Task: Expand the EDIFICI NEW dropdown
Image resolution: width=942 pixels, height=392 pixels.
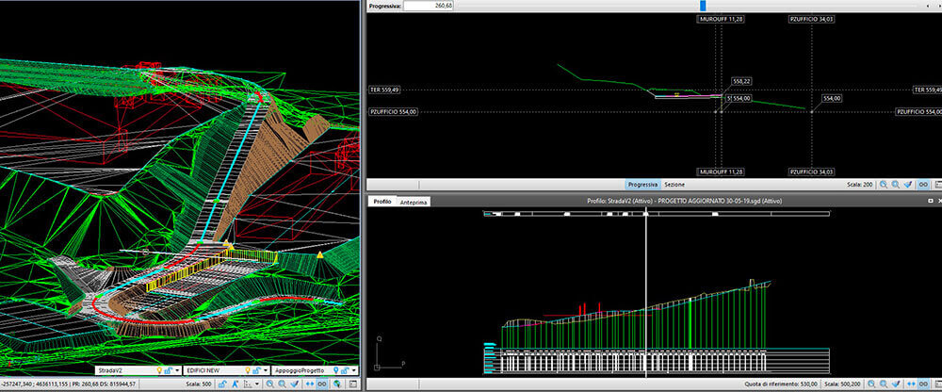Action: coord(268,370)
